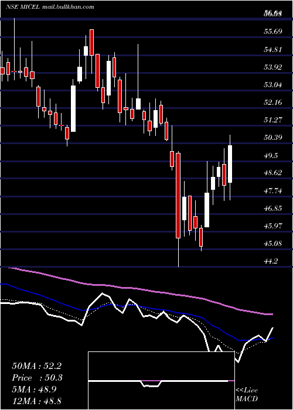293x410 pixels.
Task: Select the 44.2 price axis label
Action: tap(271, 261)
